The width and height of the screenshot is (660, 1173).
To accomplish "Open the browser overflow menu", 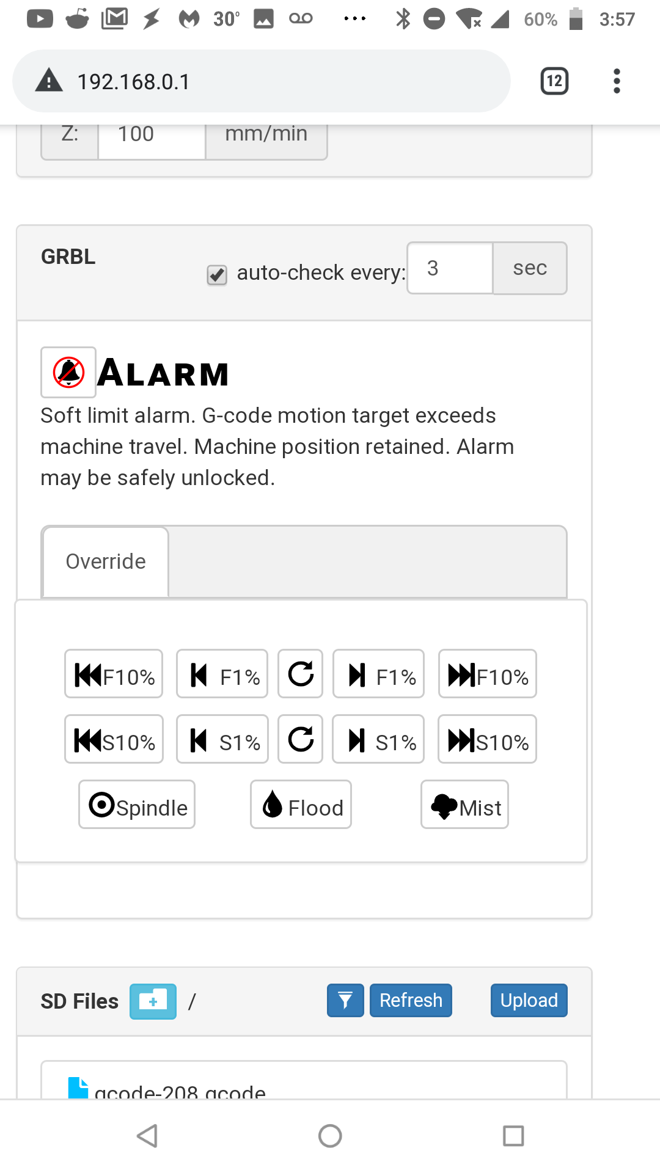I will [616, 80].
